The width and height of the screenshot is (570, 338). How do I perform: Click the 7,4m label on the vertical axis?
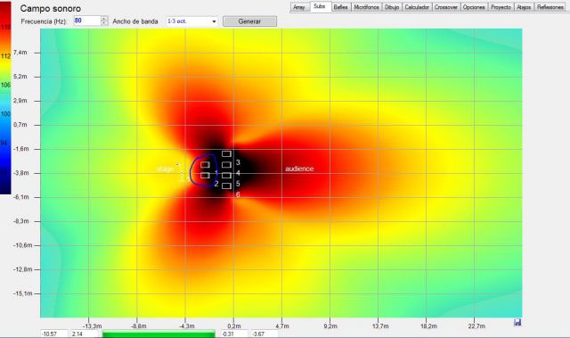[20, 53]
